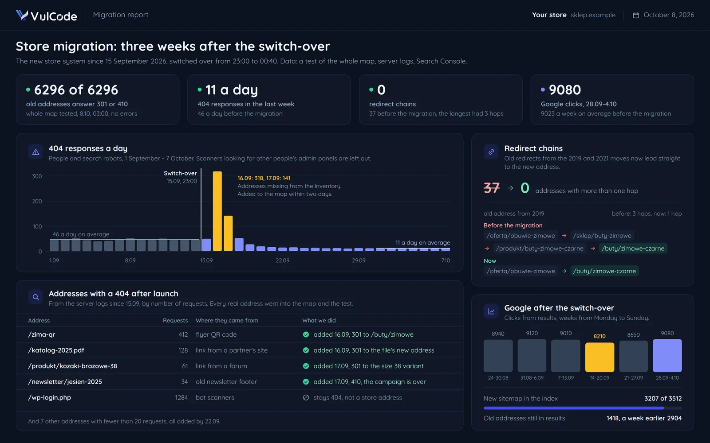Screen dimensions: 710x443
Task: Click the /sklep/buty-zimowe redirect chip
Action: pyautogui.click(x=602, y=236)
